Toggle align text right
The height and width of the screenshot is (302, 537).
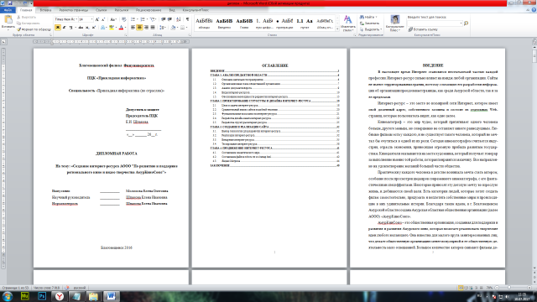[x=146, y=28]
